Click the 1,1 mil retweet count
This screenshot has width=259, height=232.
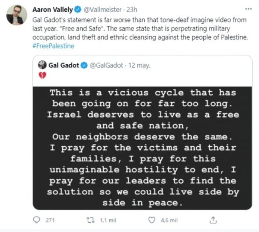click(107, 220)
